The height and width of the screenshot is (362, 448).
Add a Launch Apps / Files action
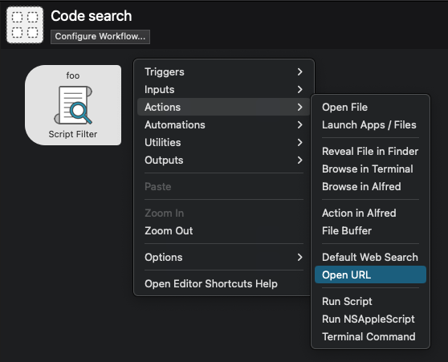coord(370,125)
